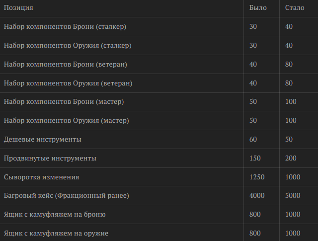Select 'Набор компонентов Брони (мастер)' row name
Screen dimensions: 318x241
pyautogui.click(x=64, y=102)
